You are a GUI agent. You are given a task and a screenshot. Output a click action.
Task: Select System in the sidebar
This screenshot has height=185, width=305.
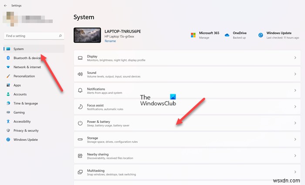pos(34,49)
